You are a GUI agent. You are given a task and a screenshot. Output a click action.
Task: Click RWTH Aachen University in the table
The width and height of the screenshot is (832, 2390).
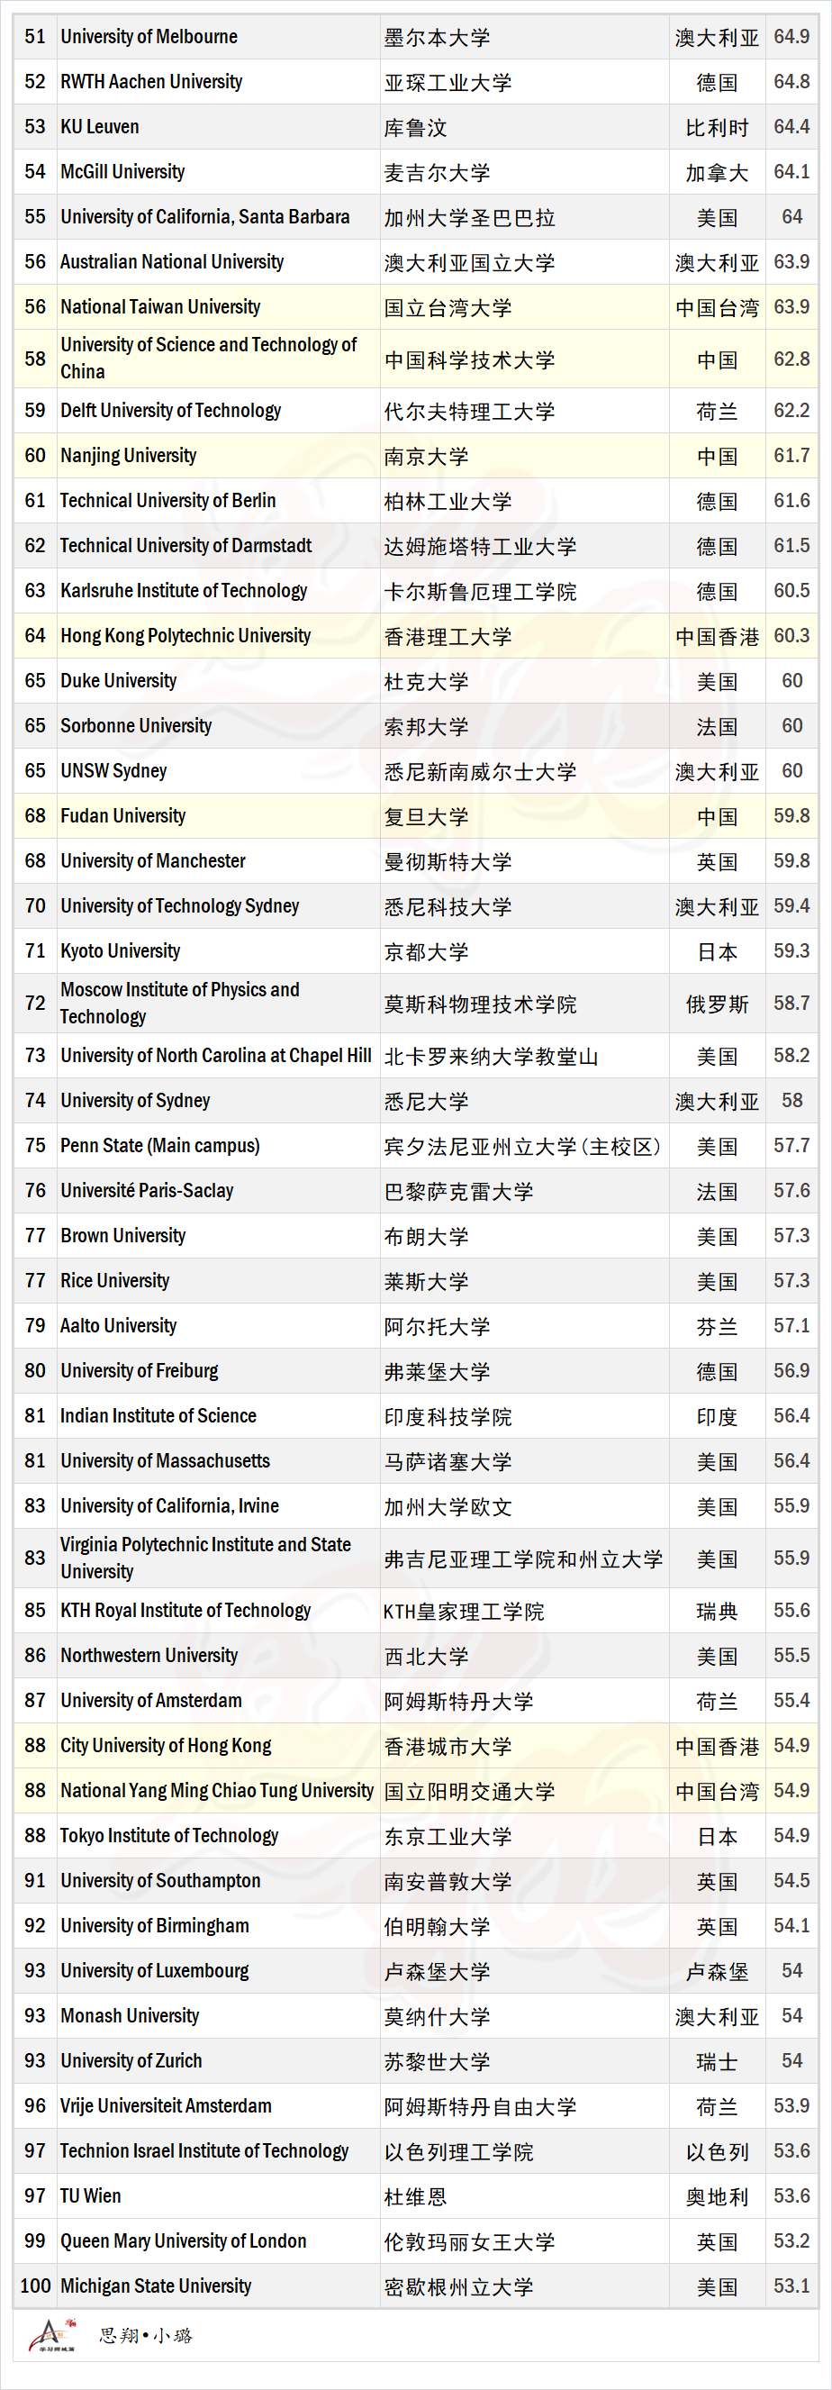(x=151, y=82)
